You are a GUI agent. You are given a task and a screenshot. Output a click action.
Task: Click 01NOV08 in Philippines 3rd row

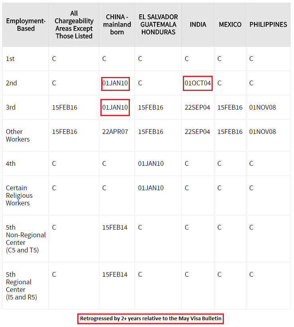[262, 107]
